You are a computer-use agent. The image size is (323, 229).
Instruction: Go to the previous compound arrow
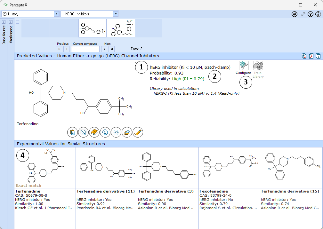click(x=66, y=49)
